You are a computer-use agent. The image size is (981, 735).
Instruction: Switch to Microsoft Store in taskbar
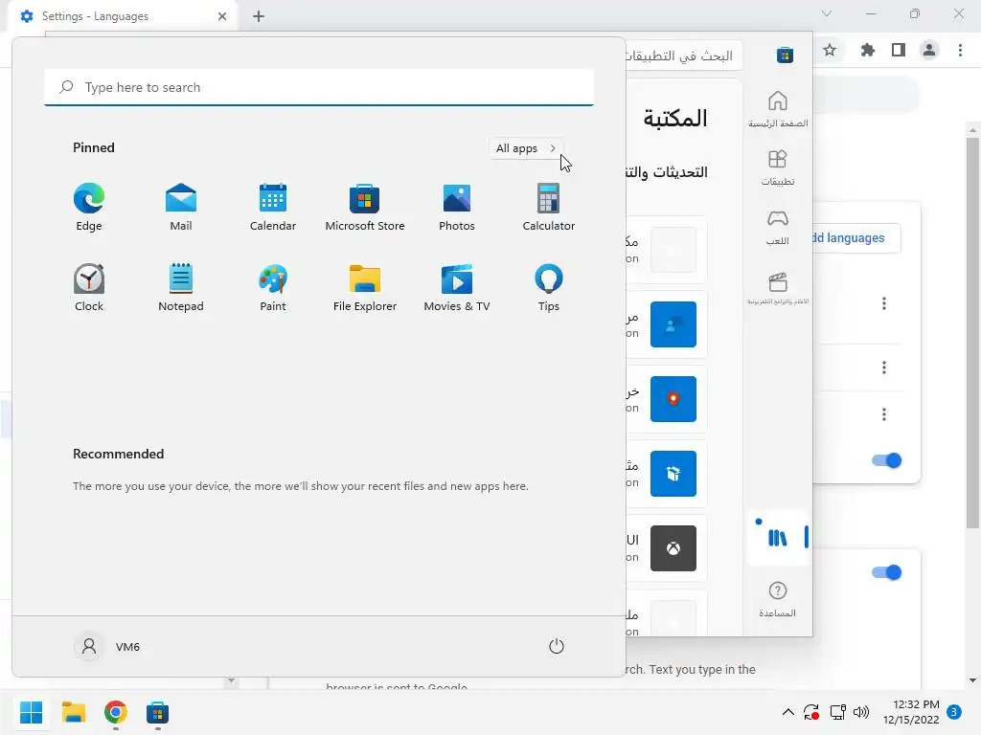tap(158, 712)
